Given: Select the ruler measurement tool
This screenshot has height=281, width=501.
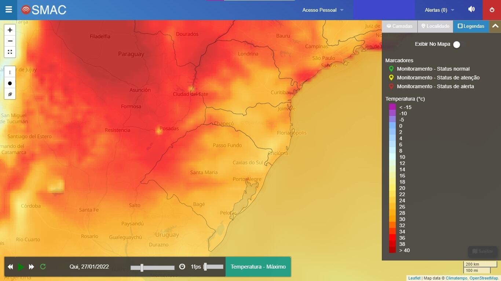Looking at the screenshot, I should tap(10, 72).
